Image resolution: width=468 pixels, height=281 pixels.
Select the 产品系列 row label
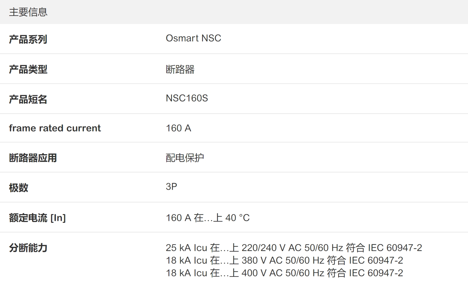[x=28, y=39]
